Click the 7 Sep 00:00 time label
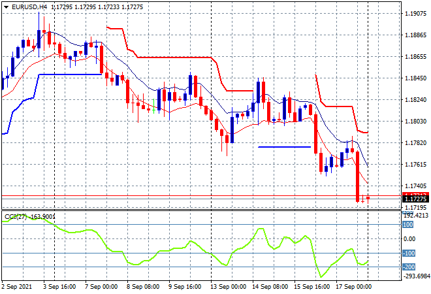This screenshot has width=431, height=294. pos(101,287)
